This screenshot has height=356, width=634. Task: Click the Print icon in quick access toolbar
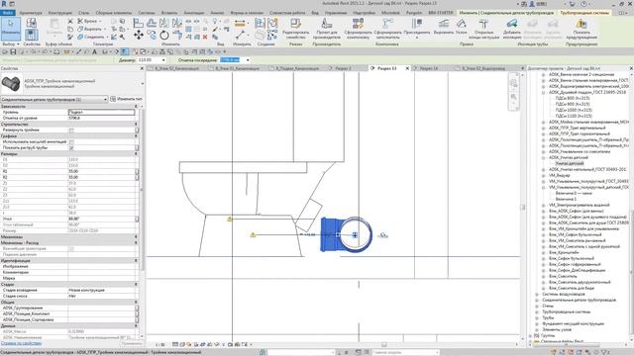coord(56,52)
